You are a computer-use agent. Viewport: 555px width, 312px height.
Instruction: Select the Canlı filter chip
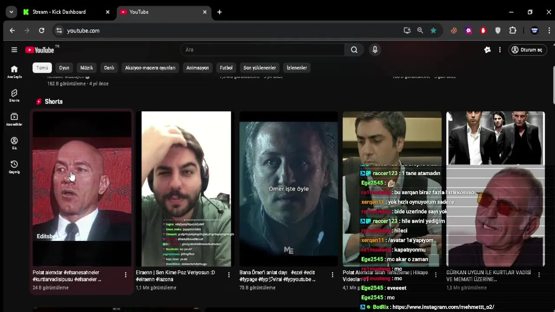coord(109,68)
